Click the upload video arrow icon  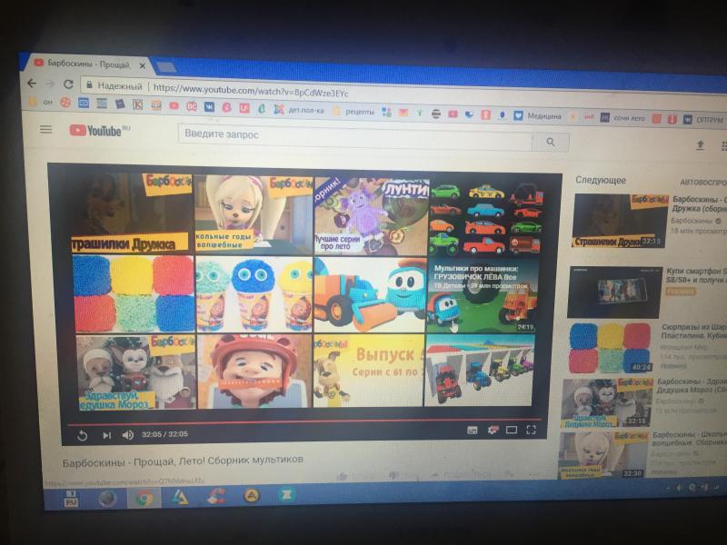click(x=700, y=145)
